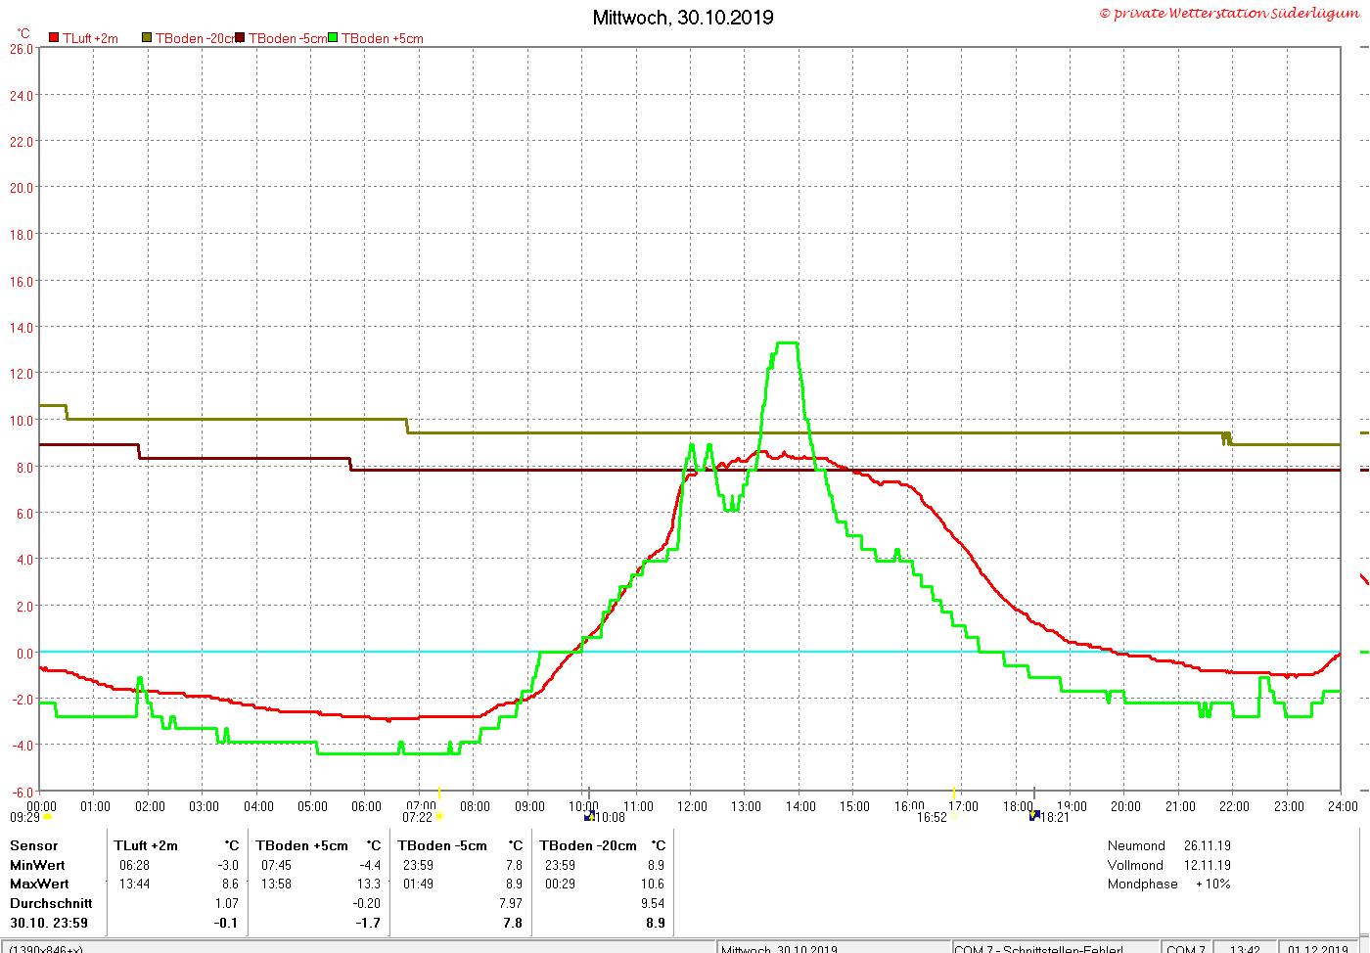Click the moon icon at 18:21
The width and height of the screenshot is (1370, 953).
pyautogui.click(x=1034, y=816)
